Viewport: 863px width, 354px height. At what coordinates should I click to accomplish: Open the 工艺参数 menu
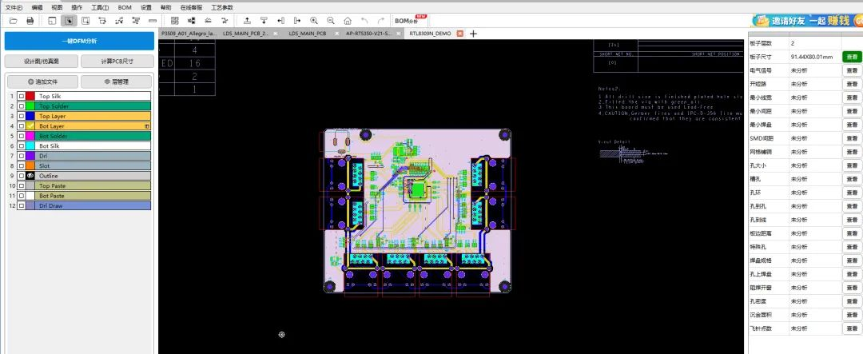(222, 8)
